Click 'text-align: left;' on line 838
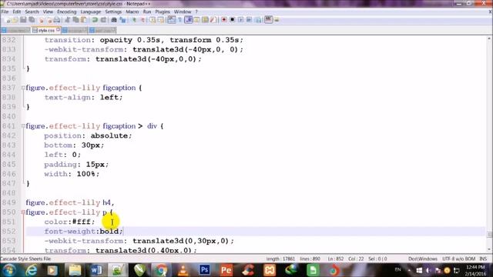The image size is (493, 277). (x=83, y=98)
